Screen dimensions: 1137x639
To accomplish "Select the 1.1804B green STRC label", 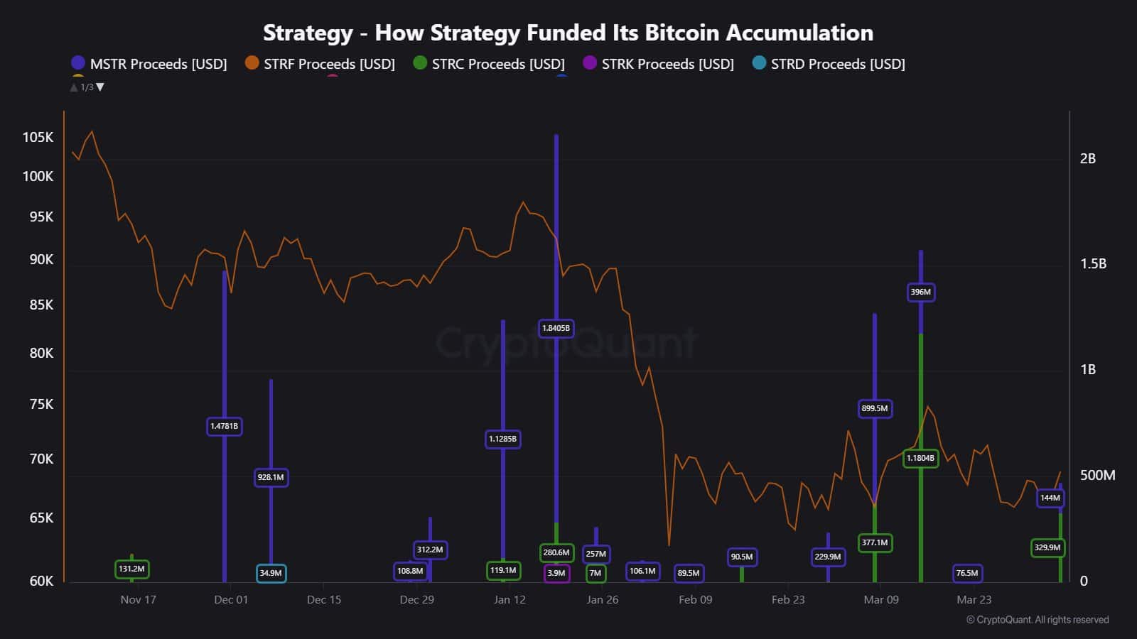I will 920,458.
